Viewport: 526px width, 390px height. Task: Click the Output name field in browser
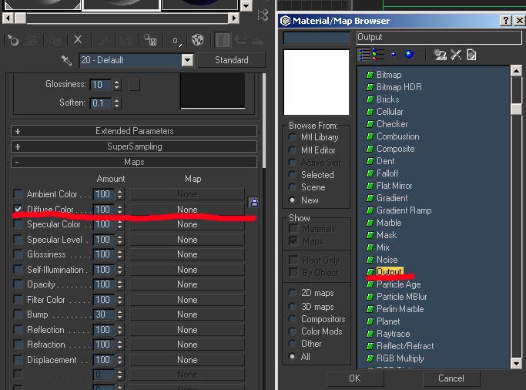(439, 37)
